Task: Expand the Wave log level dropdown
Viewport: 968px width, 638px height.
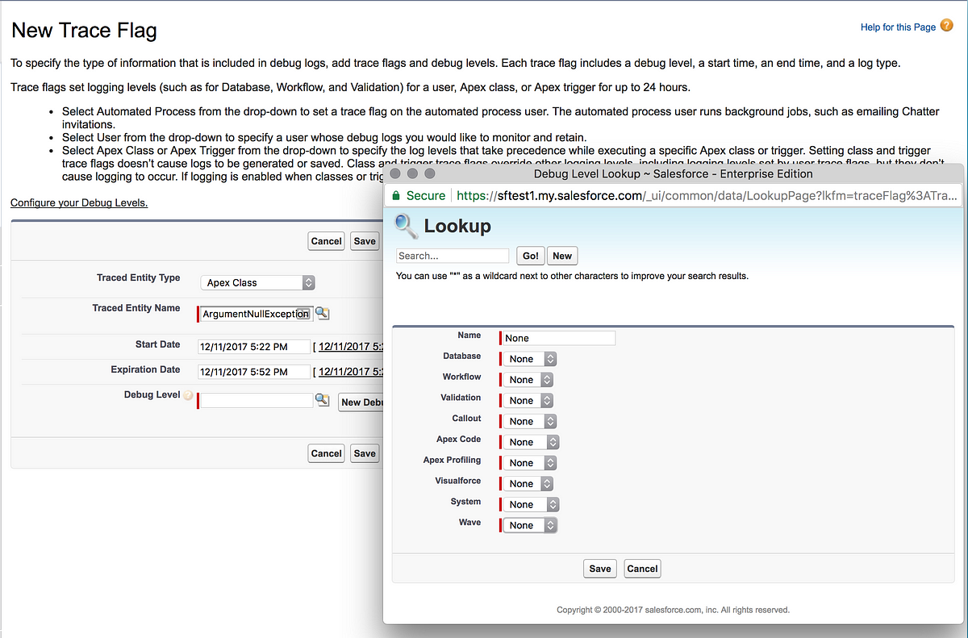Action: click(x=530, y=525)
